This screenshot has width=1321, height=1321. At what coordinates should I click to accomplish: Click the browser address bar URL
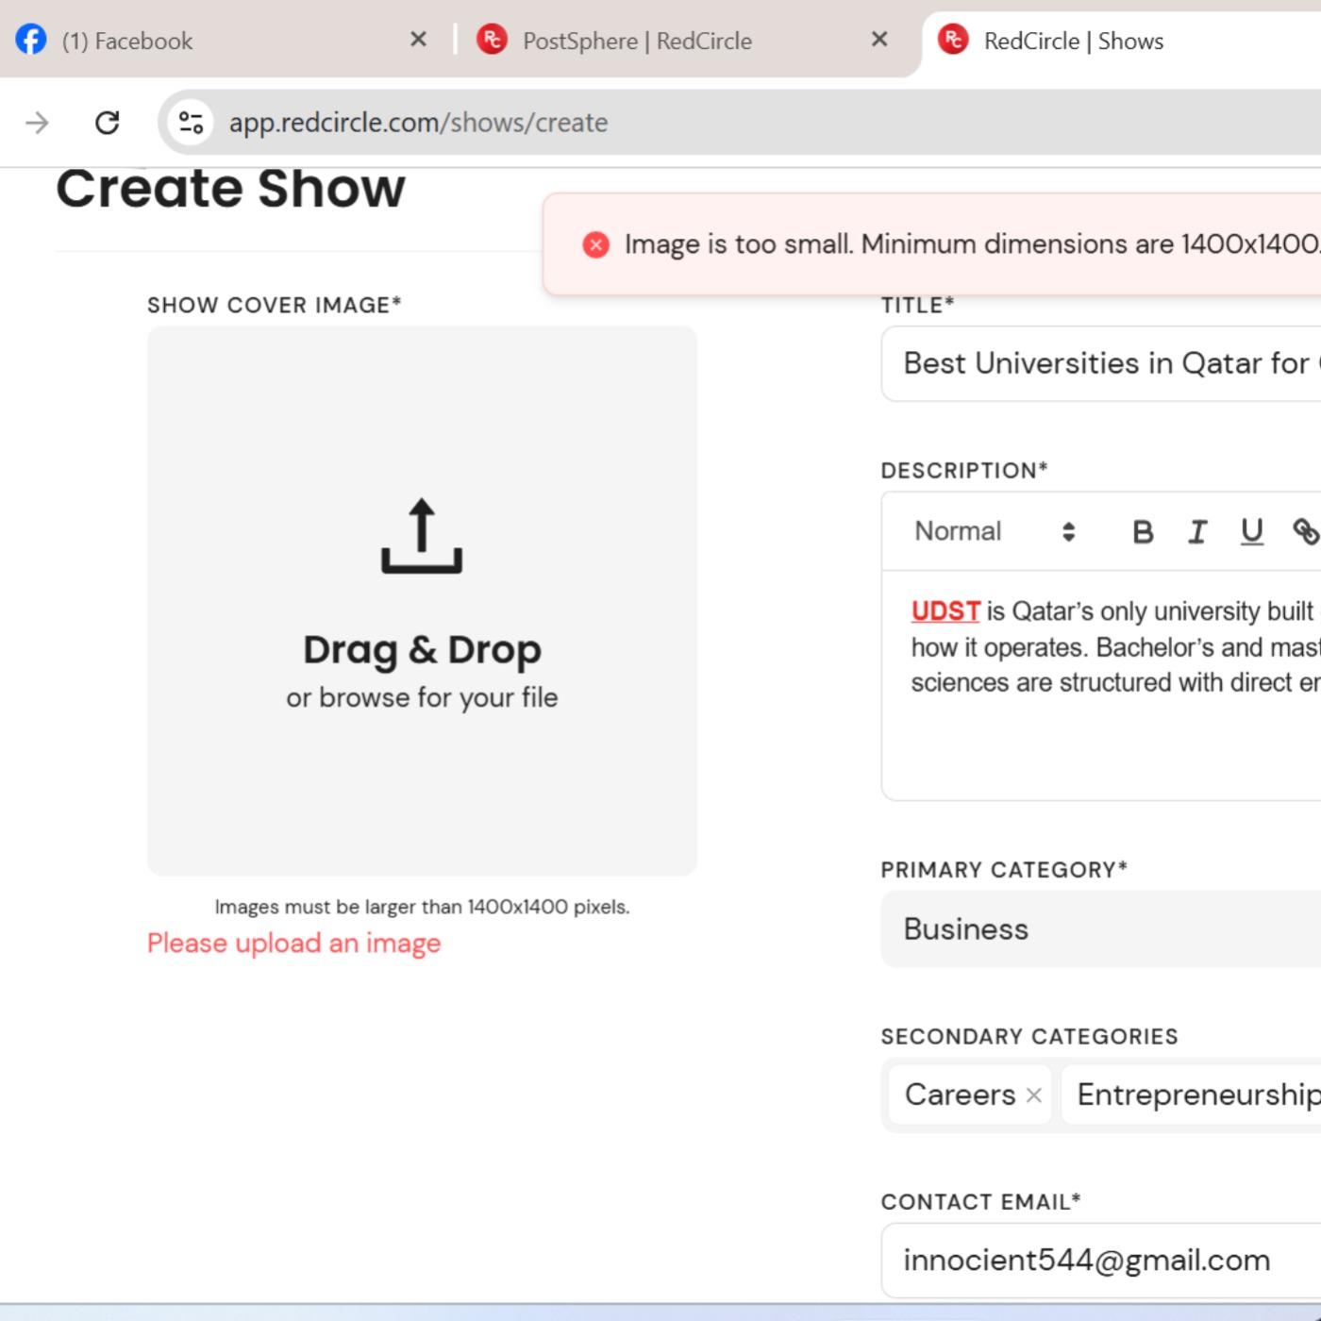(x=418, y=123)
